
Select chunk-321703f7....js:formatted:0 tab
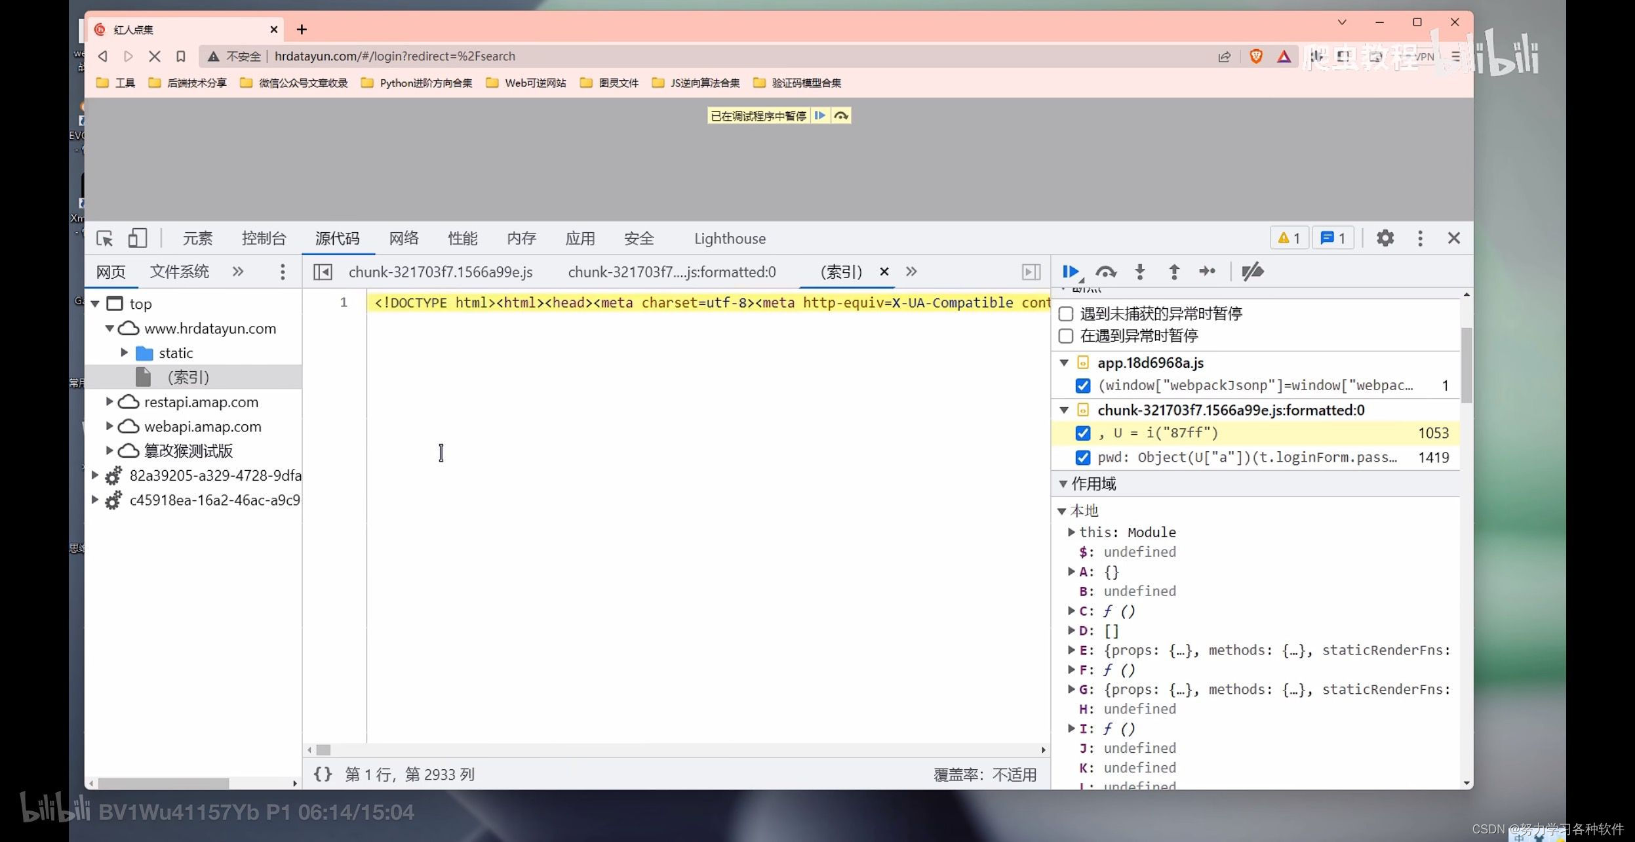coord(672,271)
